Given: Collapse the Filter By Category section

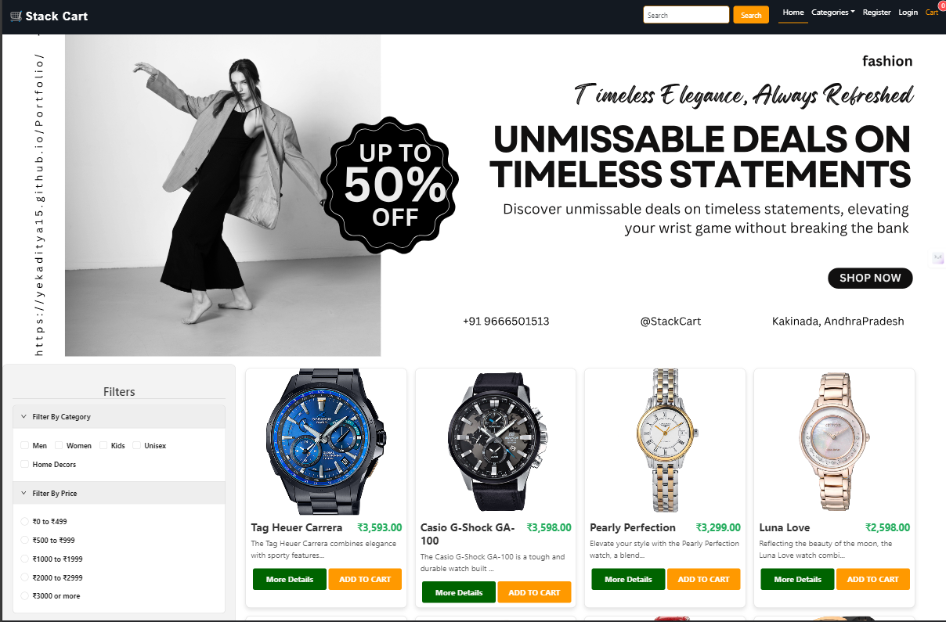Looking at the screenshot, I should pyautogui.click(x=119, y=417).
